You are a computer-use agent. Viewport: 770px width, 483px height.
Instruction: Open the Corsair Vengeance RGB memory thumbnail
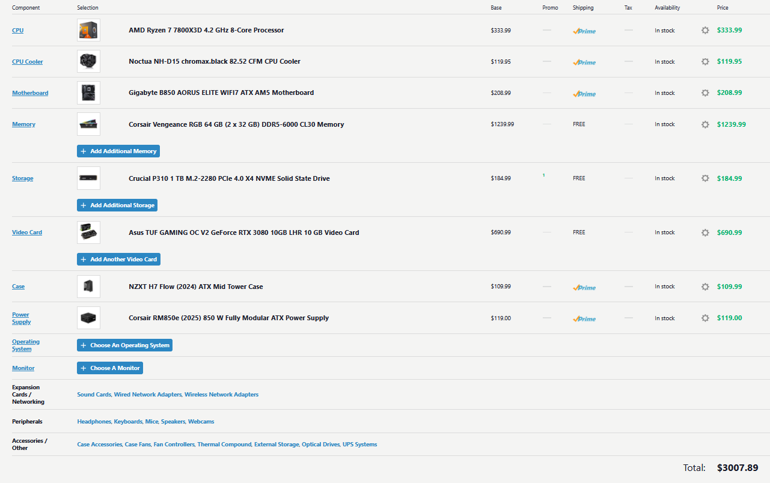[x=88, y=124]
